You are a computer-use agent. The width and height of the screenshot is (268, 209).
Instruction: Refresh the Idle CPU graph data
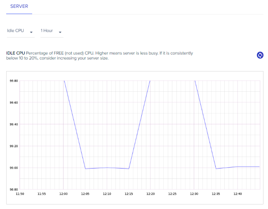click(260, 55)
